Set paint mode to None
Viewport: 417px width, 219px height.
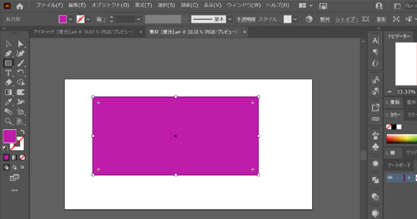(x=23, y=157)
